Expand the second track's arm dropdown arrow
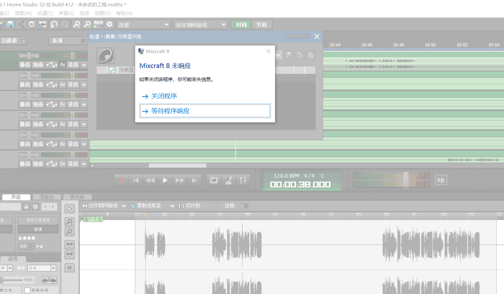This screenshot has width=504, height=294. (x=84, y=85)
